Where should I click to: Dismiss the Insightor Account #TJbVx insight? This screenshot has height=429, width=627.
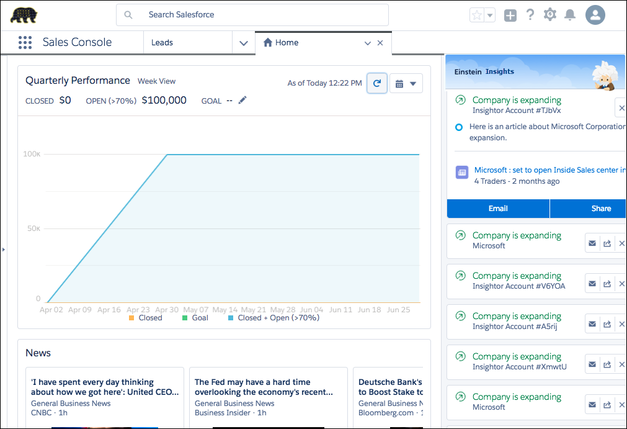(x=621, y=107)
